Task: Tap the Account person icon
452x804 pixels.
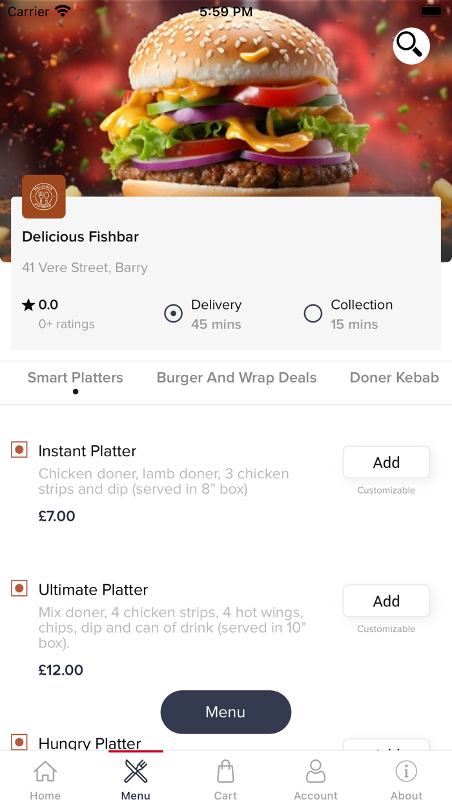Action: coord(316,771)
